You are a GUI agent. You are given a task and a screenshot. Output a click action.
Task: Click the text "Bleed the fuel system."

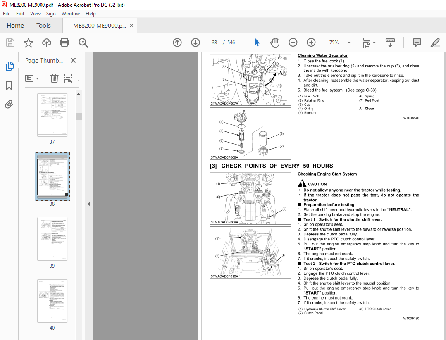323,90
